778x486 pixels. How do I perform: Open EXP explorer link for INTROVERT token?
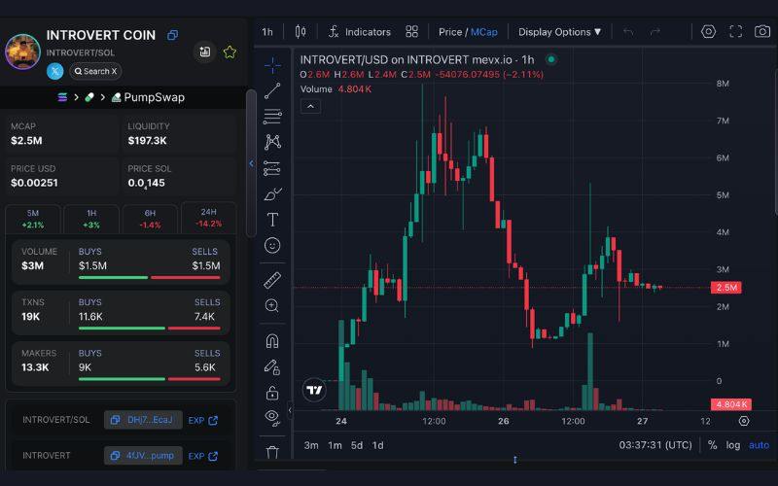click(x=203, y=456)
